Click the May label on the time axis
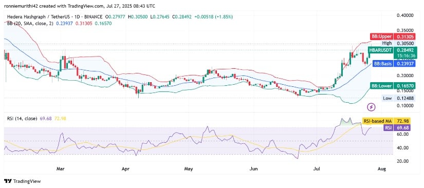This screenshot has height=188, width=424. [x=189, y=169]
